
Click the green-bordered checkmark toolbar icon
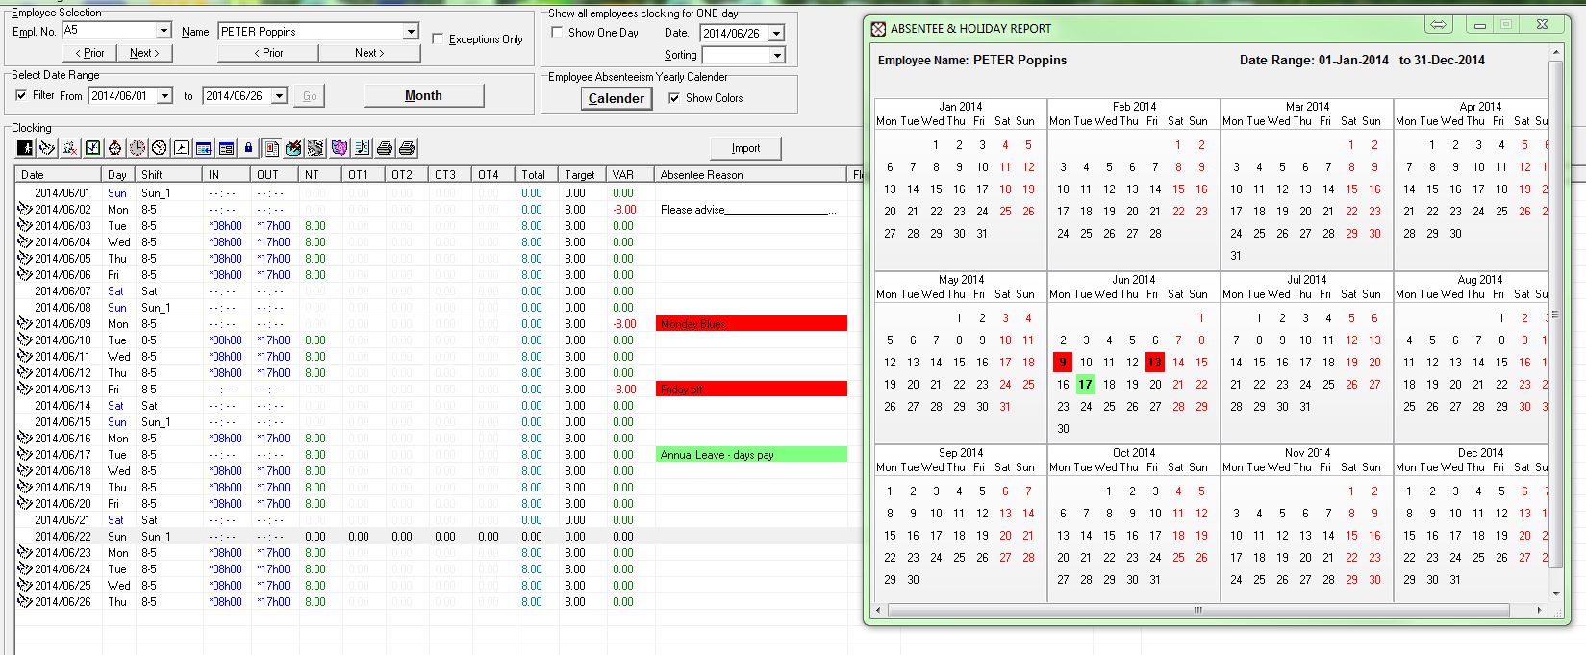(x=93, y=148)
